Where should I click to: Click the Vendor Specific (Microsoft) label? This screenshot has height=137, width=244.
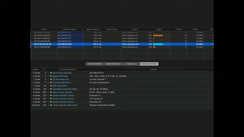(x=65, y=105)
